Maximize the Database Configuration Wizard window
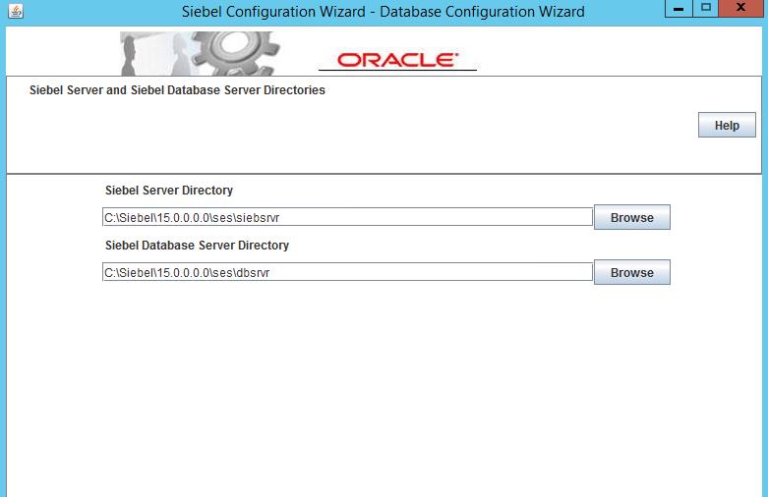 tap(706, 9)
